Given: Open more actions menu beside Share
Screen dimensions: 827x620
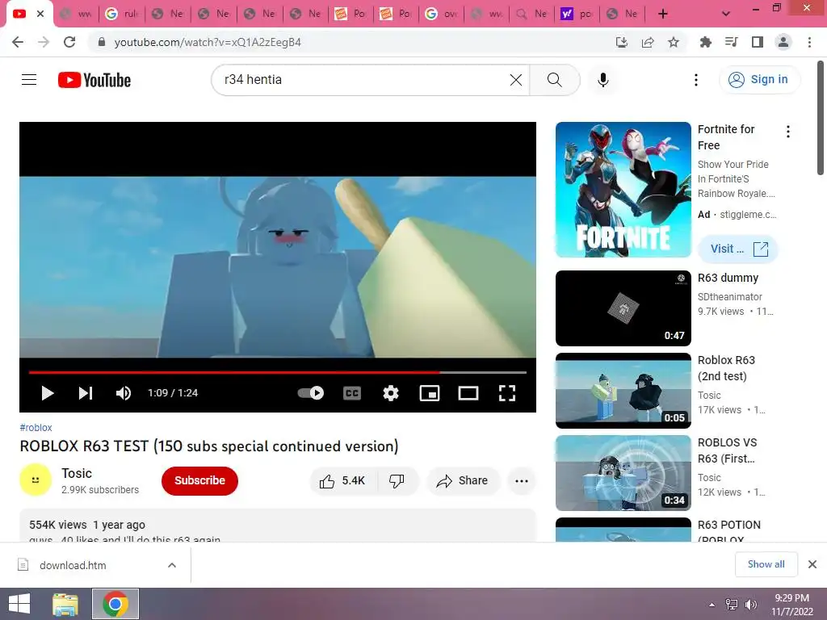Looking at the screenshot, I should 522,480.
